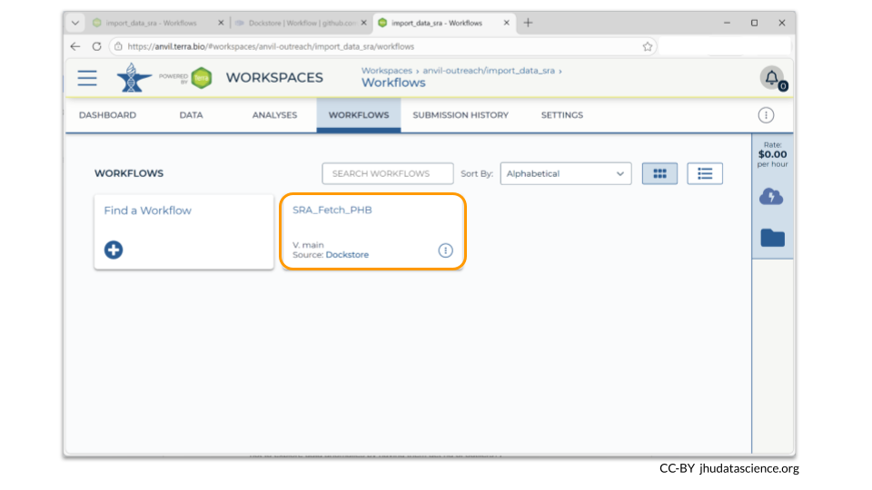The height and width of the screenshot is (490, 872).
Task: Go back with the browser back arrow
Action: (x=75, y=46)
